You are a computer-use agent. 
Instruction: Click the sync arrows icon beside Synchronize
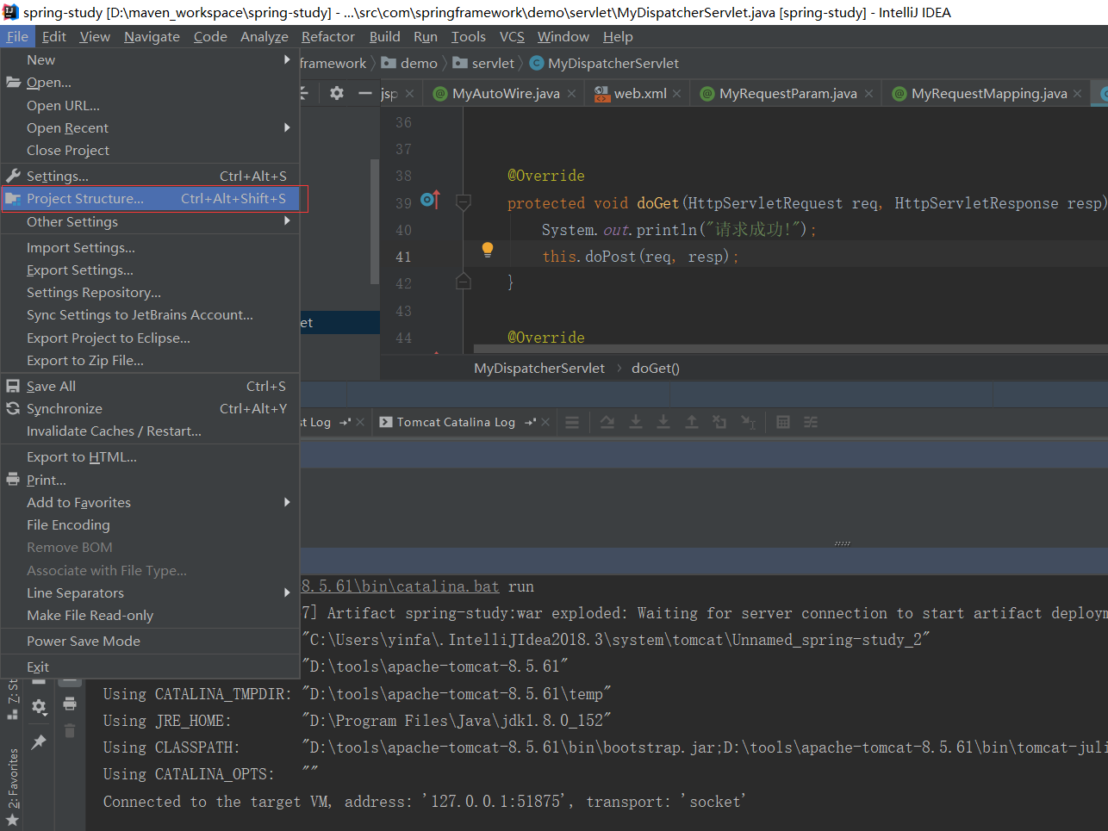[13, 408]
